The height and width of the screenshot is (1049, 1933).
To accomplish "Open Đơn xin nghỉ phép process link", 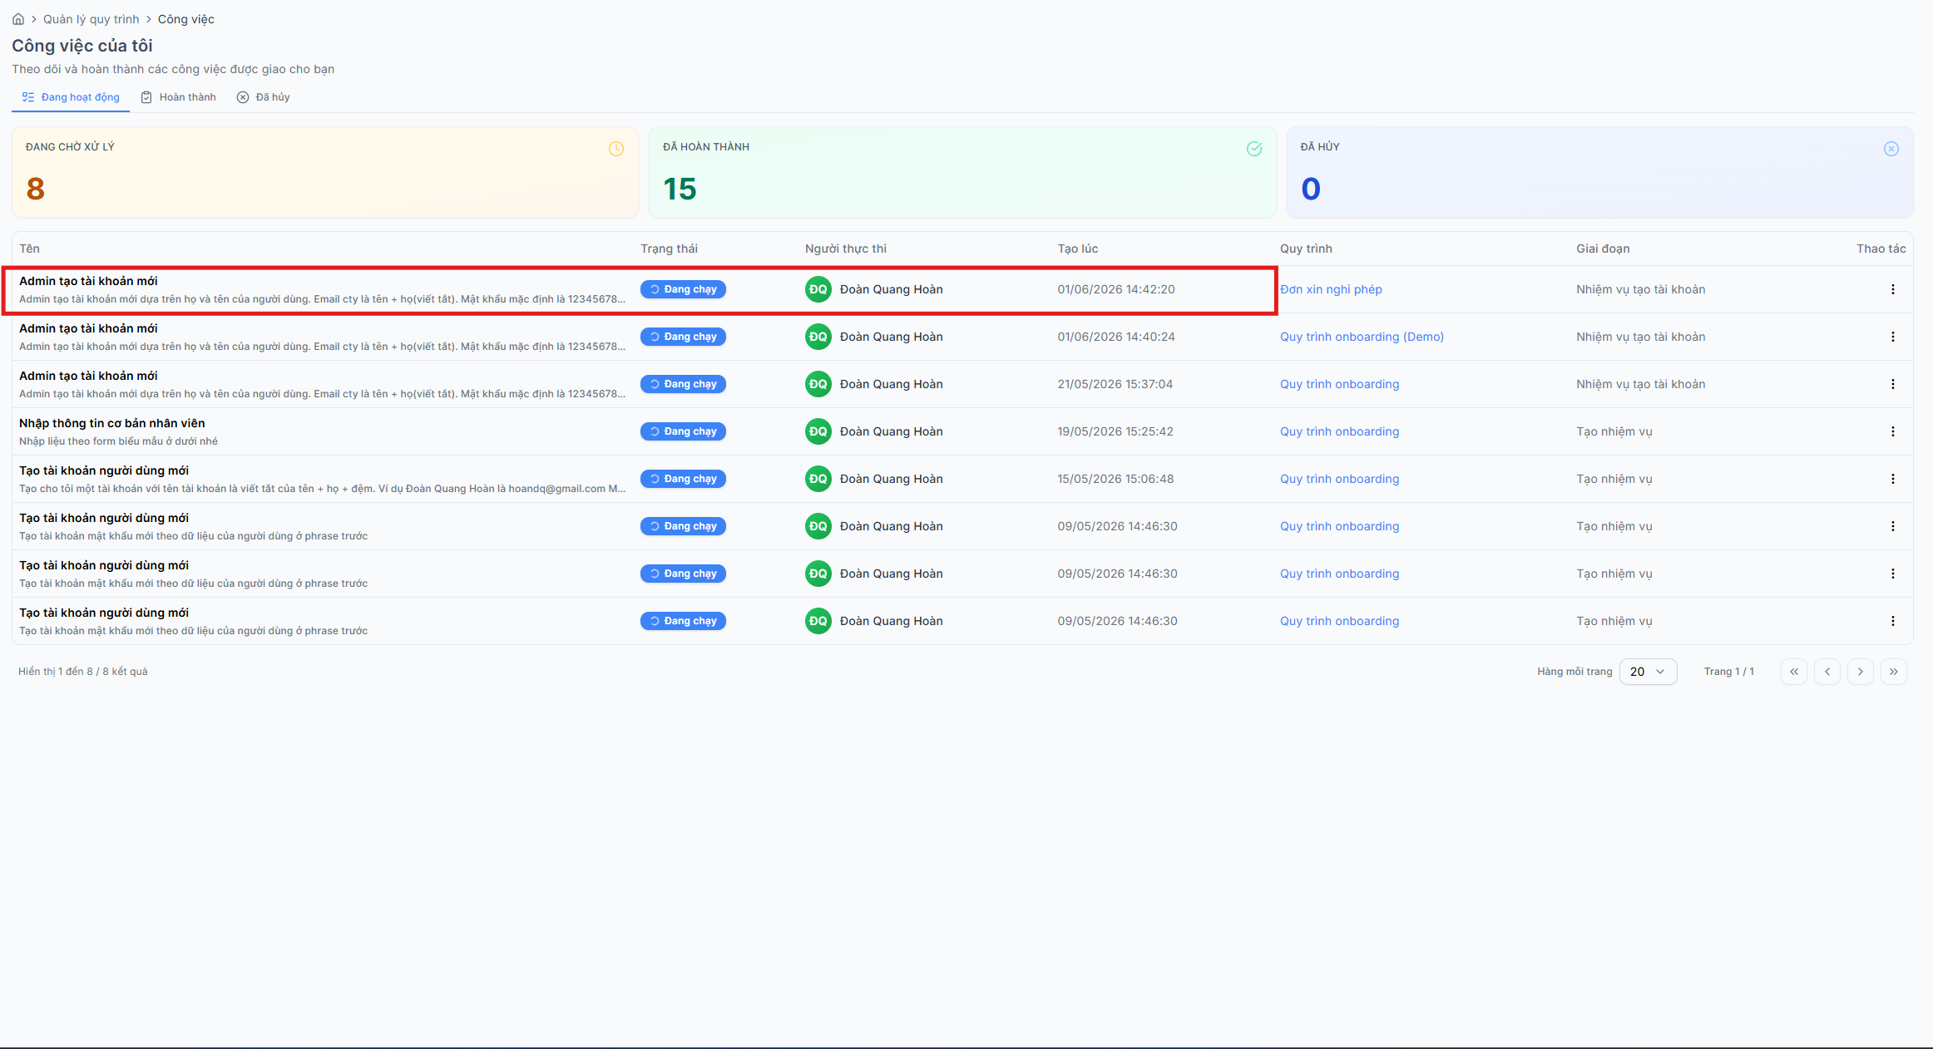I will [1331, 289].
